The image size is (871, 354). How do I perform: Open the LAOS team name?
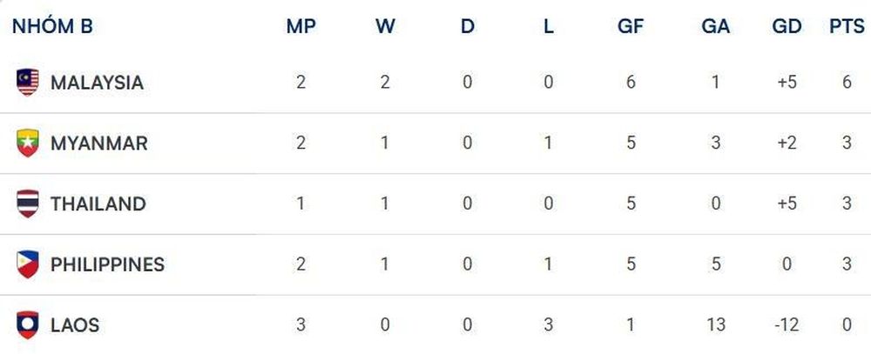[x=75, y=325]
